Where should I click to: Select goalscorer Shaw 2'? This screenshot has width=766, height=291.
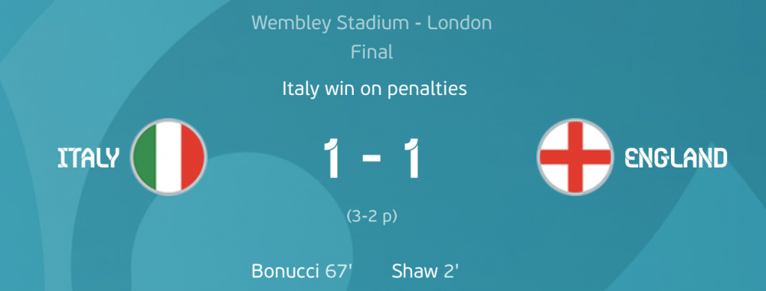click(x=425, y=271)
